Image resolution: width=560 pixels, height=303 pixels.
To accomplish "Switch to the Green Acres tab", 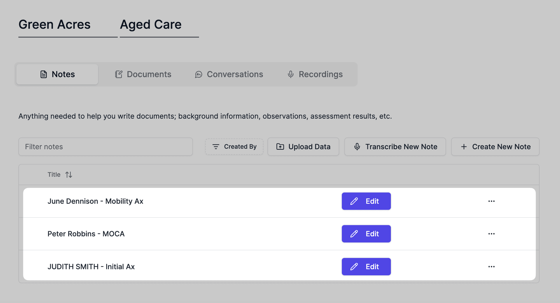I will tap(55, 24).
